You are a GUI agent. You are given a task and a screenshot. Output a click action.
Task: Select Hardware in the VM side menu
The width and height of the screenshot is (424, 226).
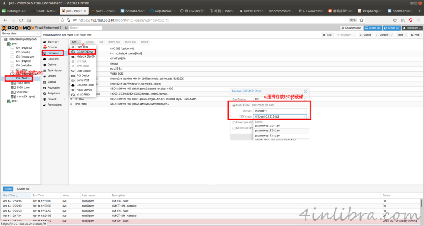(x=53, y=53)
